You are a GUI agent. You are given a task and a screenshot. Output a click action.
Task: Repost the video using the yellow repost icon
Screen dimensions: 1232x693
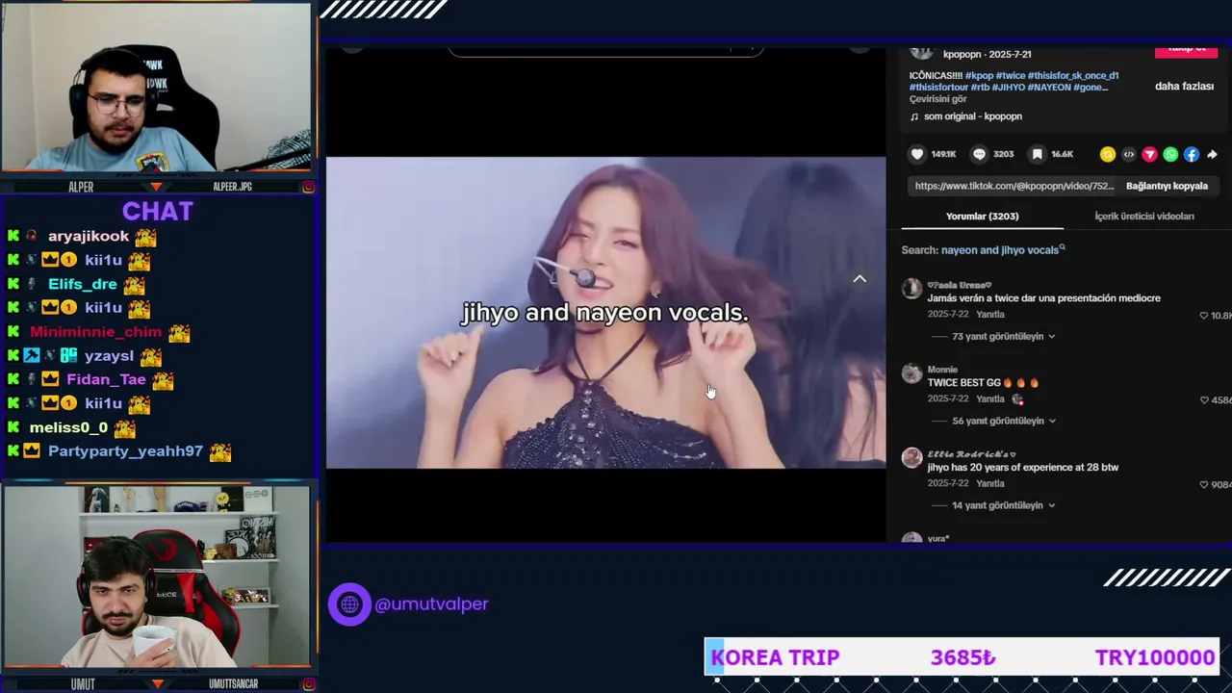pos(1108,154)
